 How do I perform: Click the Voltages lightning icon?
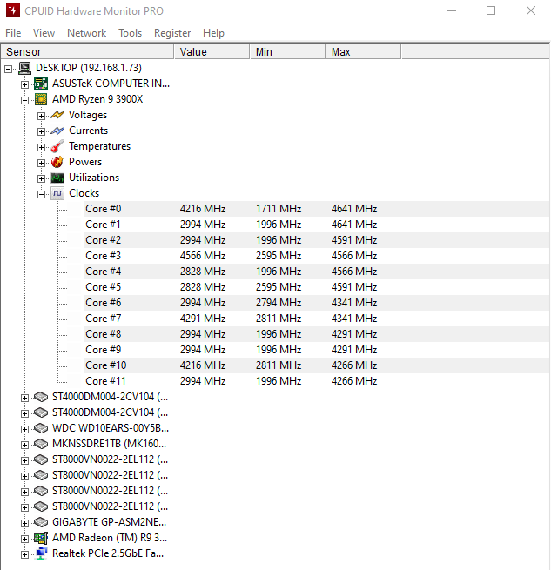tap(57, 115)
